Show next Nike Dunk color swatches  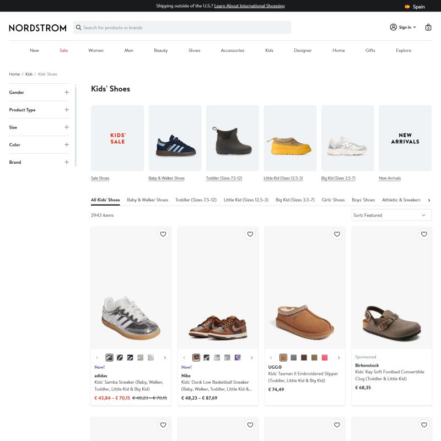coord(252,358)
